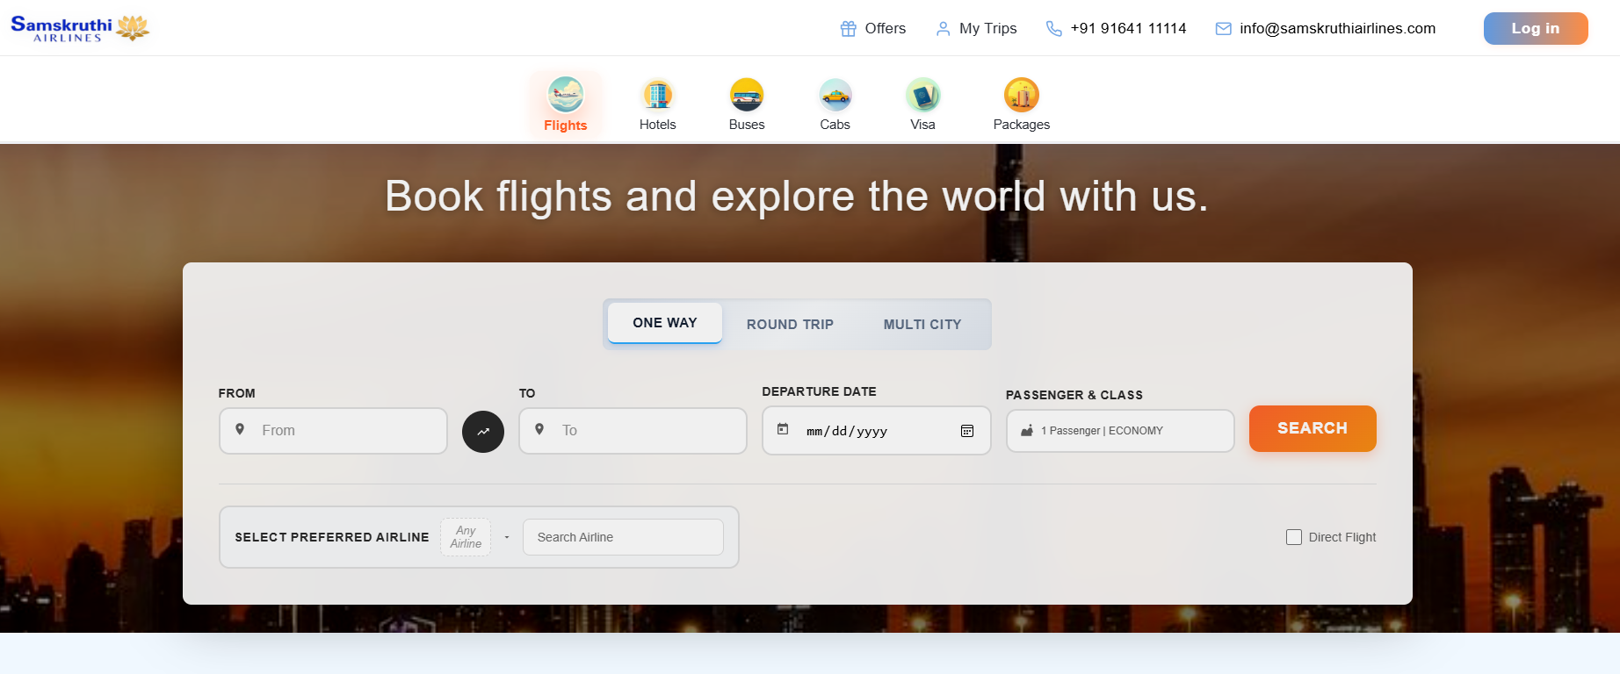Click the Samskruthi Airlines logo

point(80,28)
